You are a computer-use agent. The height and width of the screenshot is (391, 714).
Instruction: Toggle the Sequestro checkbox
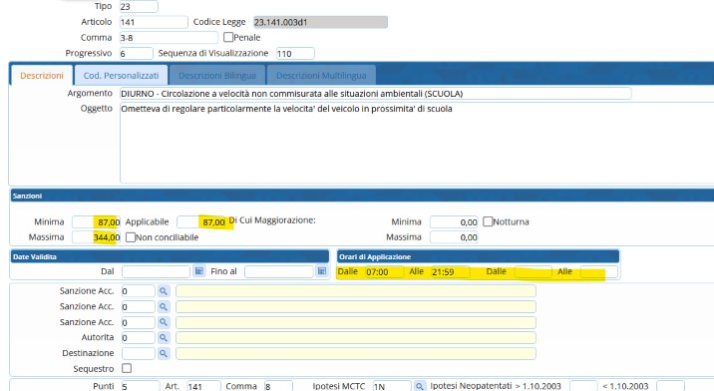point(127,368)
